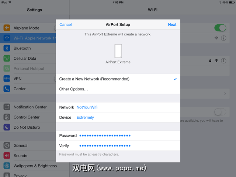Viewport: 236px width, 177px height.
Task: Tap the Wallpapers & Brightness icon
Action: pyautogui.click(x=7, y=166)
